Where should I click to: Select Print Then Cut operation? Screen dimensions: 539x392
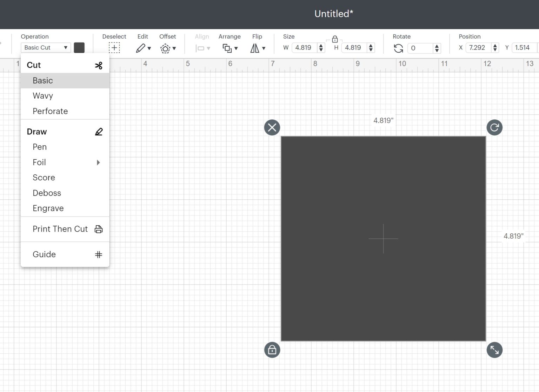click(x=60, y=229)
